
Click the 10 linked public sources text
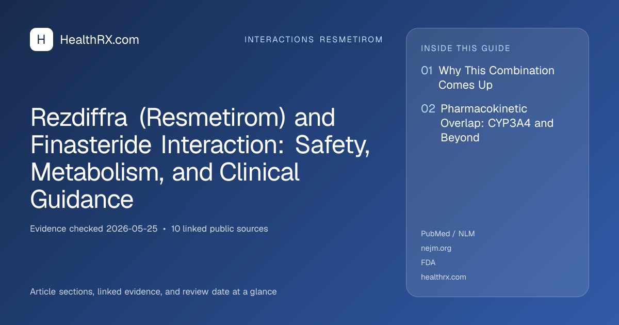point(220,229)
